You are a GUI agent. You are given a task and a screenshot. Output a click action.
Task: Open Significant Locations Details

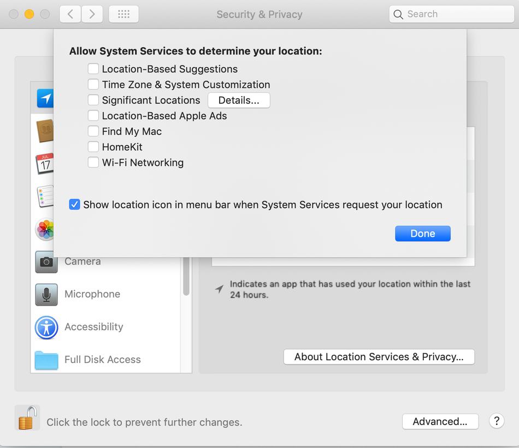click(239, 100)
